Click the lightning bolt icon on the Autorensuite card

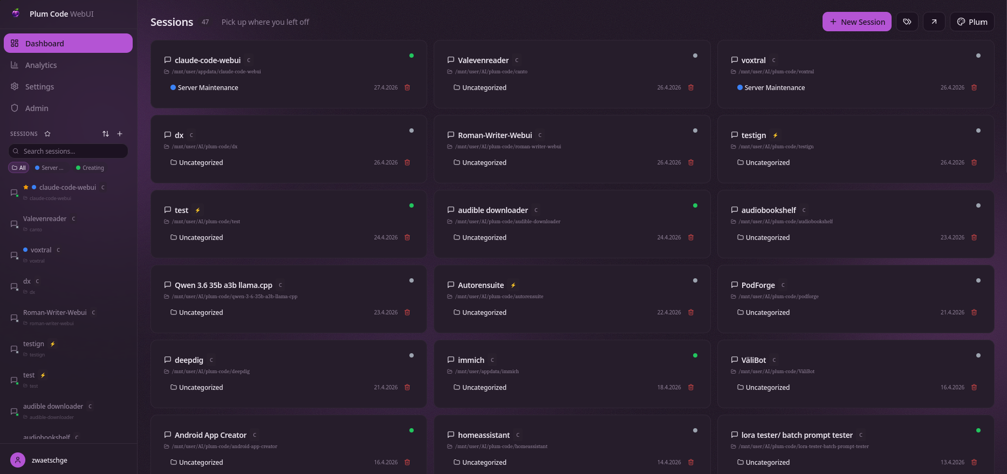coord(513,285)
